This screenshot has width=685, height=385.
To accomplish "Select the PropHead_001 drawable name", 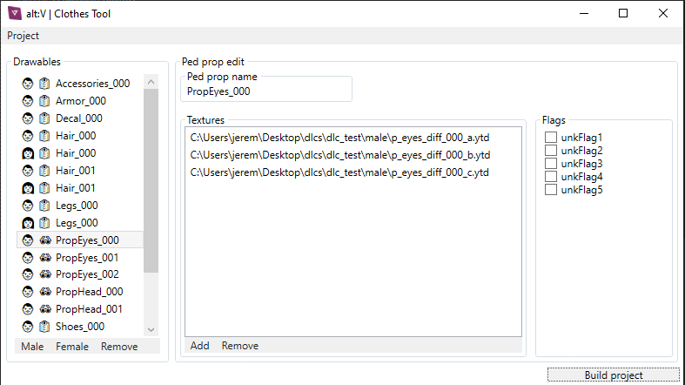I will point(89,309).
